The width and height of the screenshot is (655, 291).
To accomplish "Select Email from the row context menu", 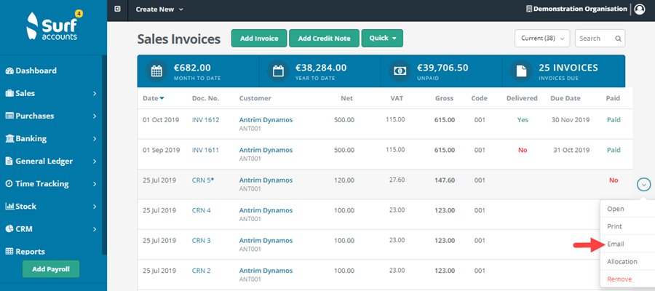I will point(615,244).
